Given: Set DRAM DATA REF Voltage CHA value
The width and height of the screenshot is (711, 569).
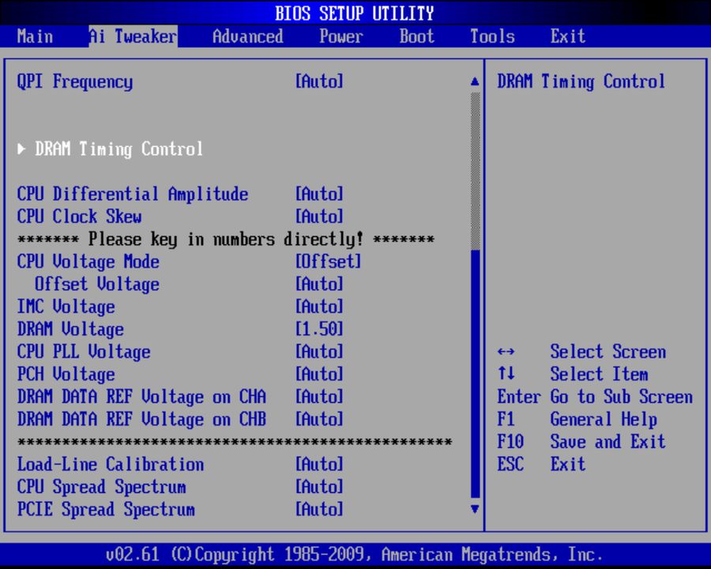Looking at the screenshot, I should [x=319, y=397].
